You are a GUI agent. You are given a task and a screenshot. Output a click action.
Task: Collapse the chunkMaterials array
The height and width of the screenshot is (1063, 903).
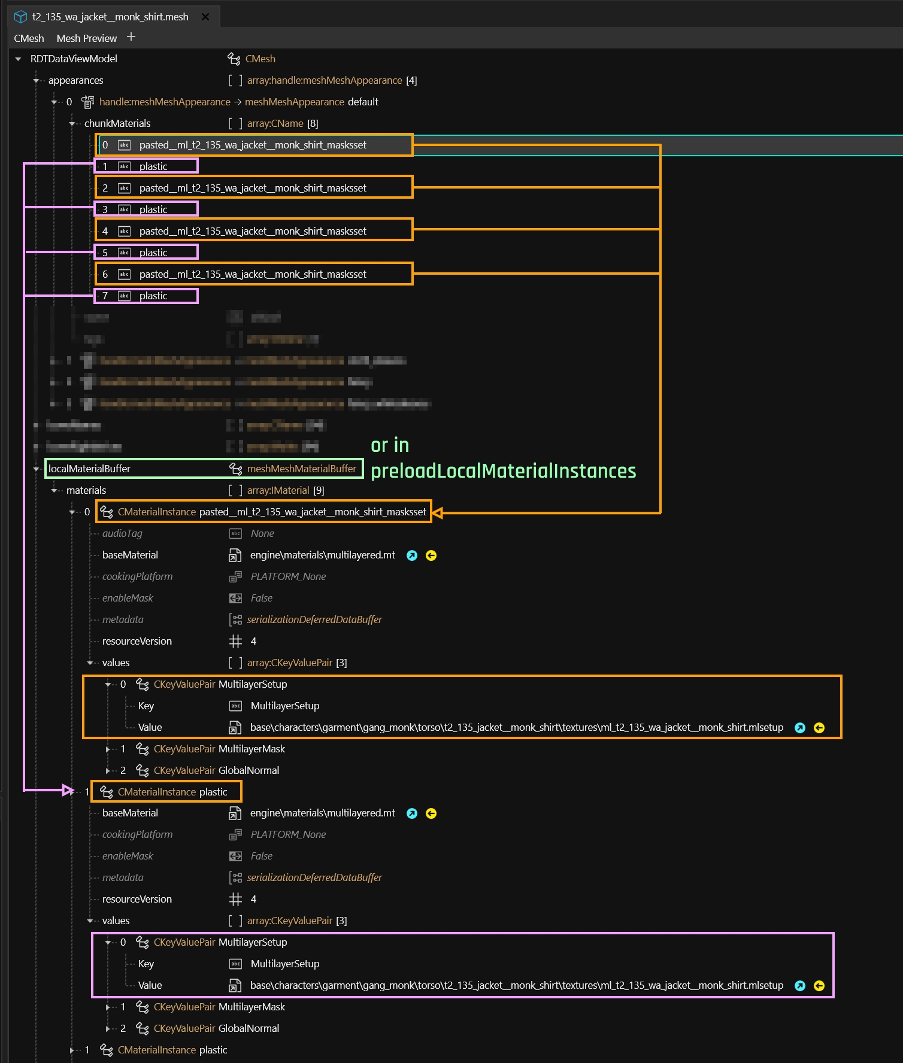click(72, 124)
